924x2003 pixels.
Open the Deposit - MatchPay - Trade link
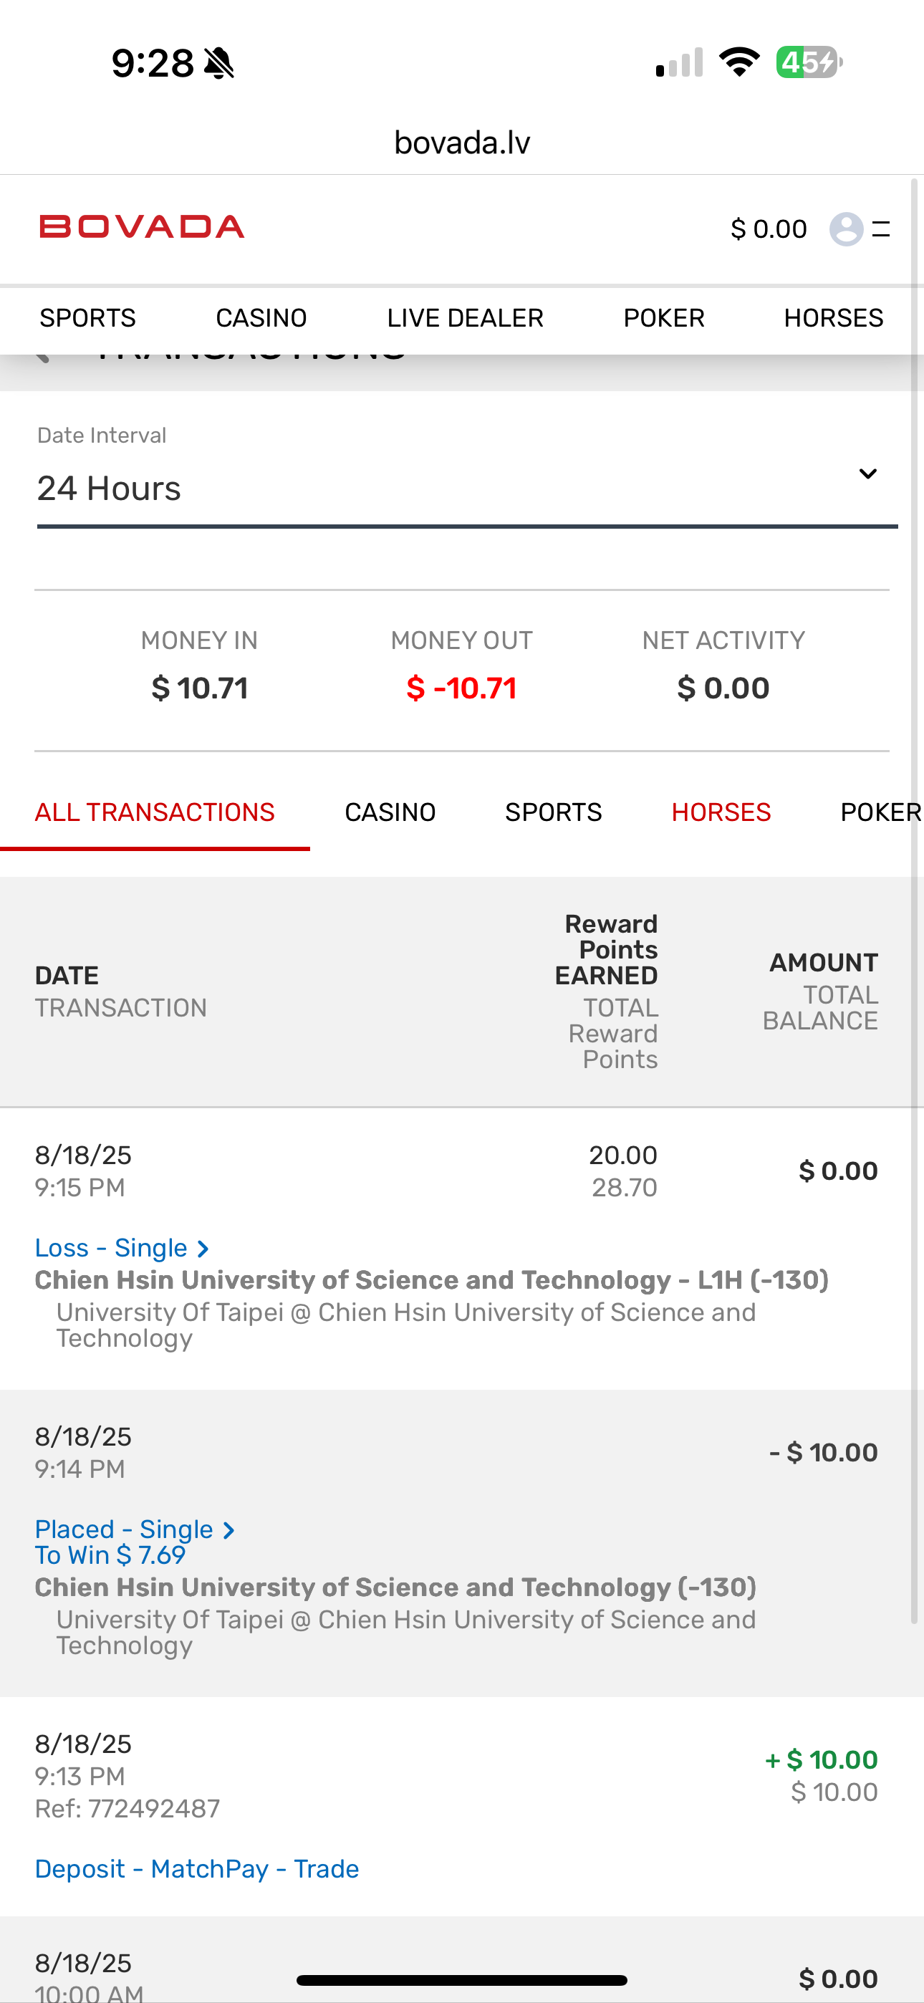(x=197, y=1868)
